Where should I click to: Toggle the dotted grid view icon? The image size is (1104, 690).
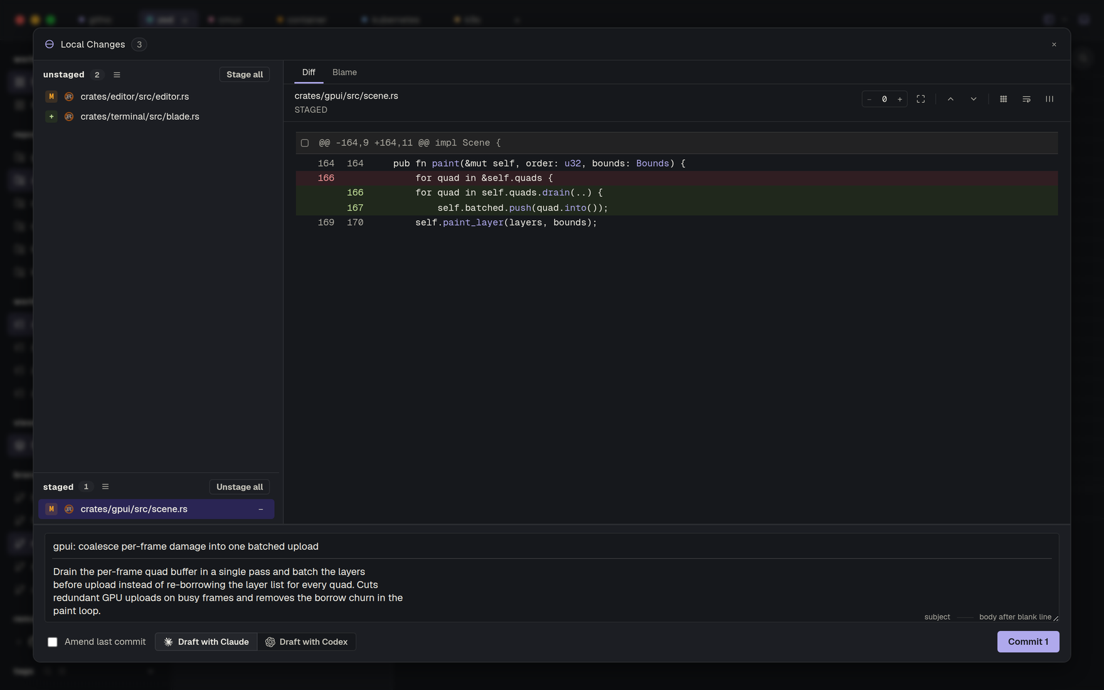coord(1004,99)
